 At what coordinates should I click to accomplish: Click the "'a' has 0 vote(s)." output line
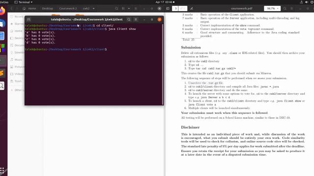40,32
